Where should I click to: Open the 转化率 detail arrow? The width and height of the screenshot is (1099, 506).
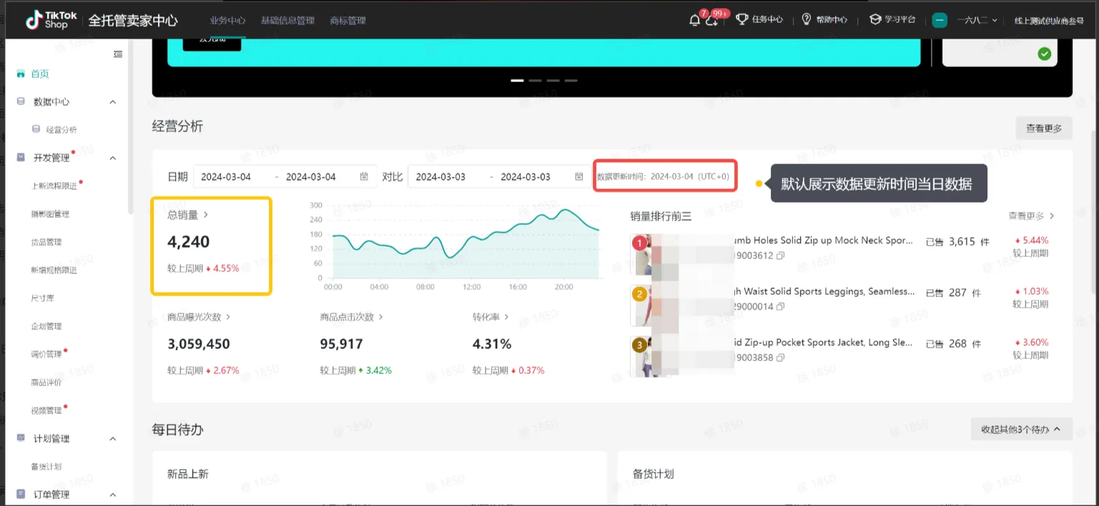coord(507,317)
